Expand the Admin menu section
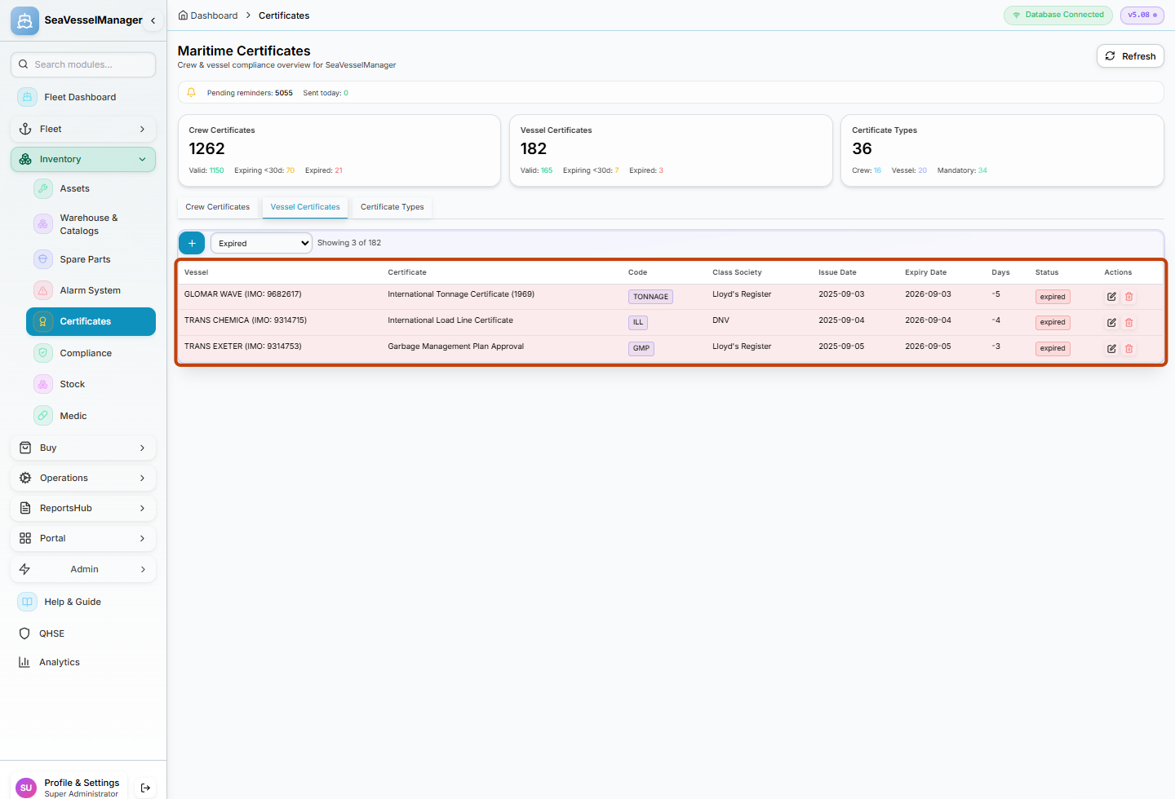The image size is (1175, 799). pyautogui.click(x=83, y=569)
